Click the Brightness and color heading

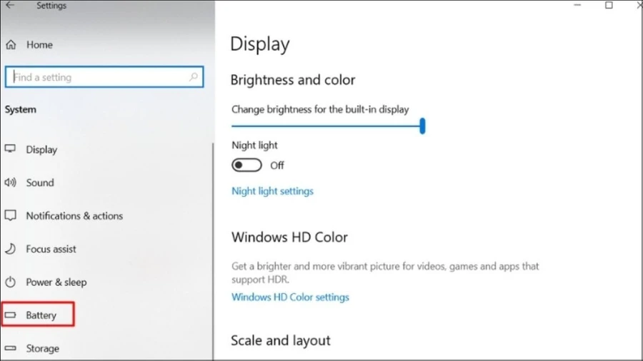(293, 80)
